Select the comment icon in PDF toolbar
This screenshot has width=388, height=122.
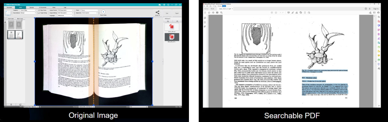(289, 13)
